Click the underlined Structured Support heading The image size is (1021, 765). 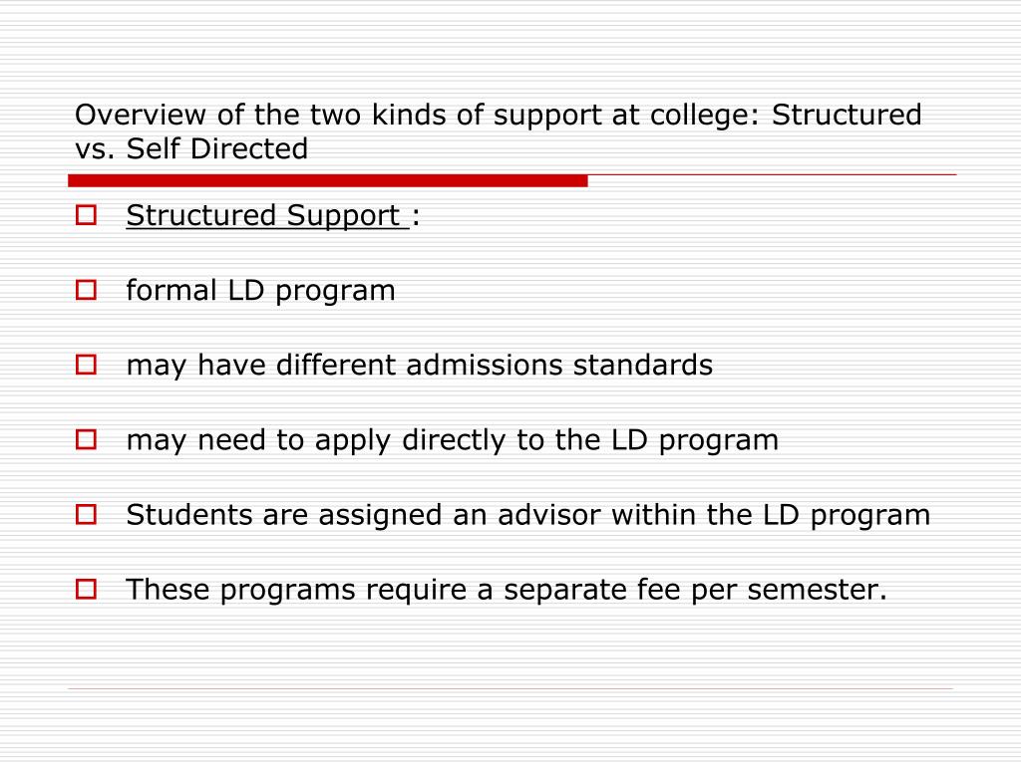267,216
